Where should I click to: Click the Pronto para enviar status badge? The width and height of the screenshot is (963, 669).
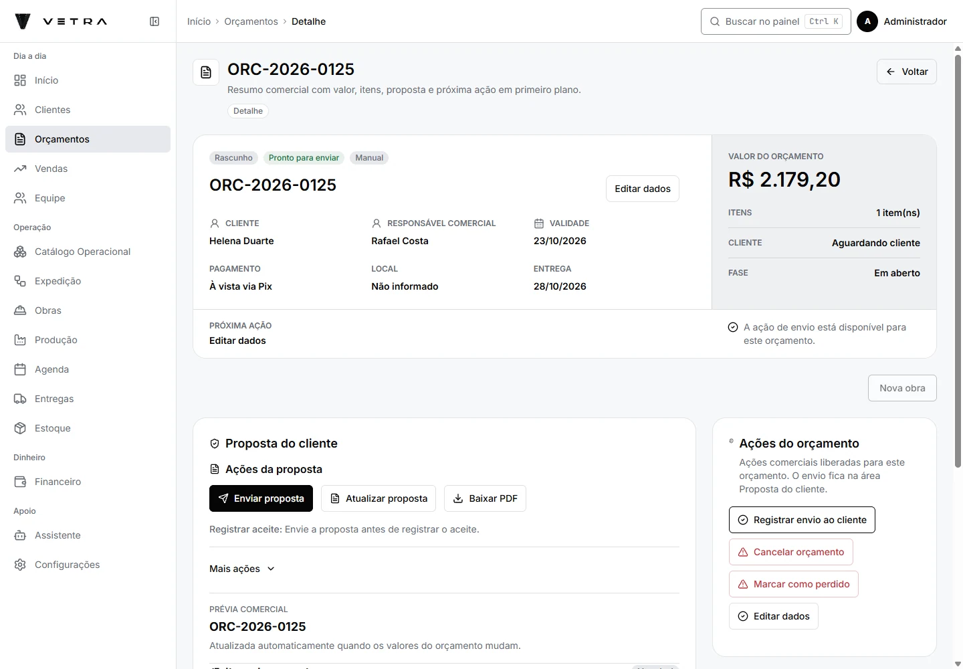[304, 158]
